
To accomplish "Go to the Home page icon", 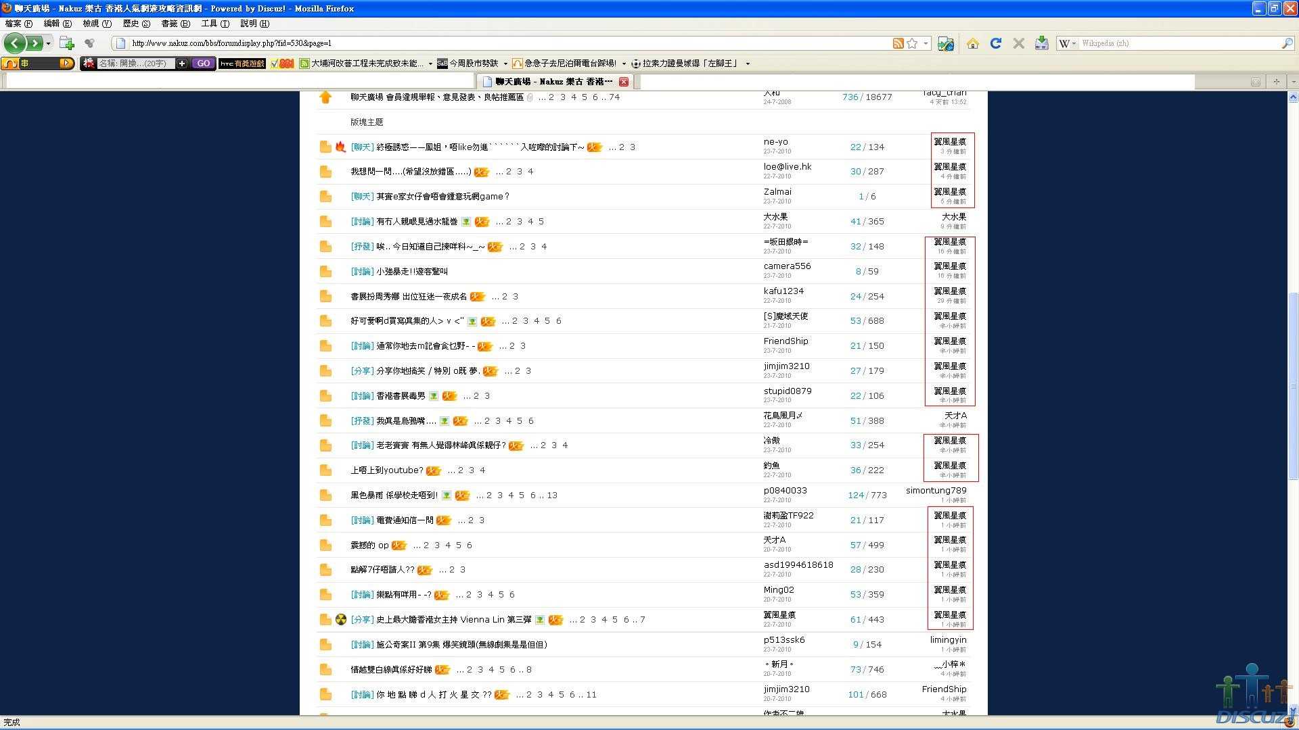I will [973, 43].
